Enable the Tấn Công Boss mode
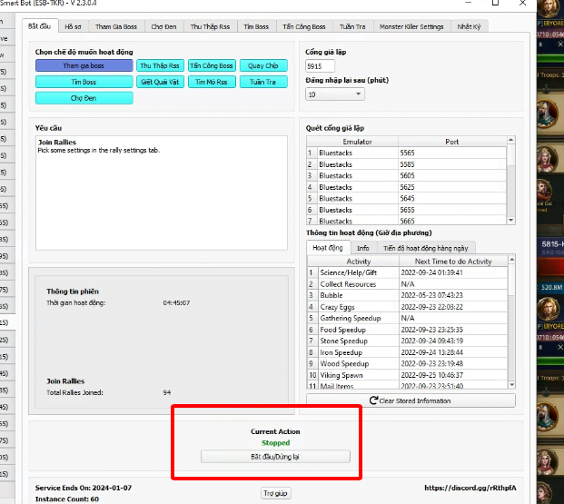The width and height of the screenshot is (564, 504). [x=213, y=65]
